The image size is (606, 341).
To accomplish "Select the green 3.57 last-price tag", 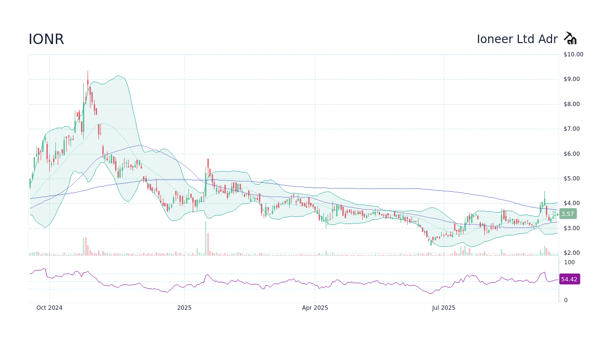I will [x=567, y=214].
